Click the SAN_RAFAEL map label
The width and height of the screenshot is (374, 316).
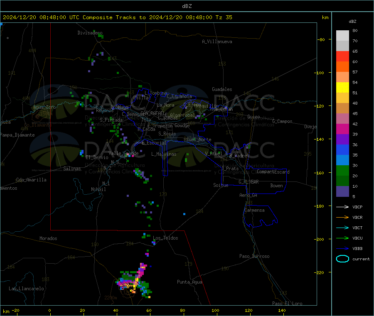point(153,113)
